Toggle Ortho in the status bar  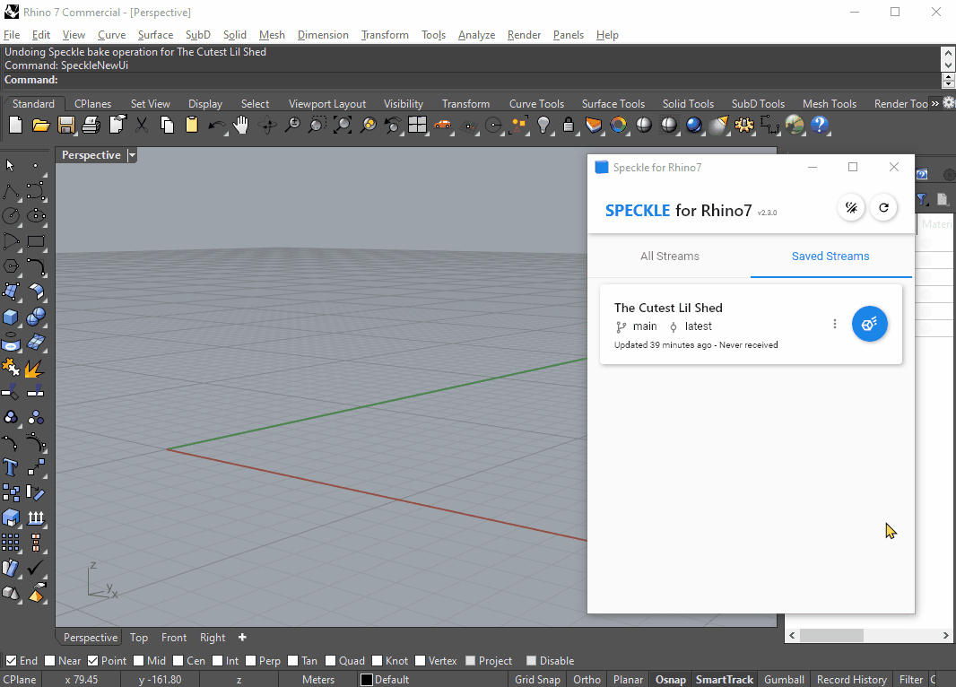587,680
